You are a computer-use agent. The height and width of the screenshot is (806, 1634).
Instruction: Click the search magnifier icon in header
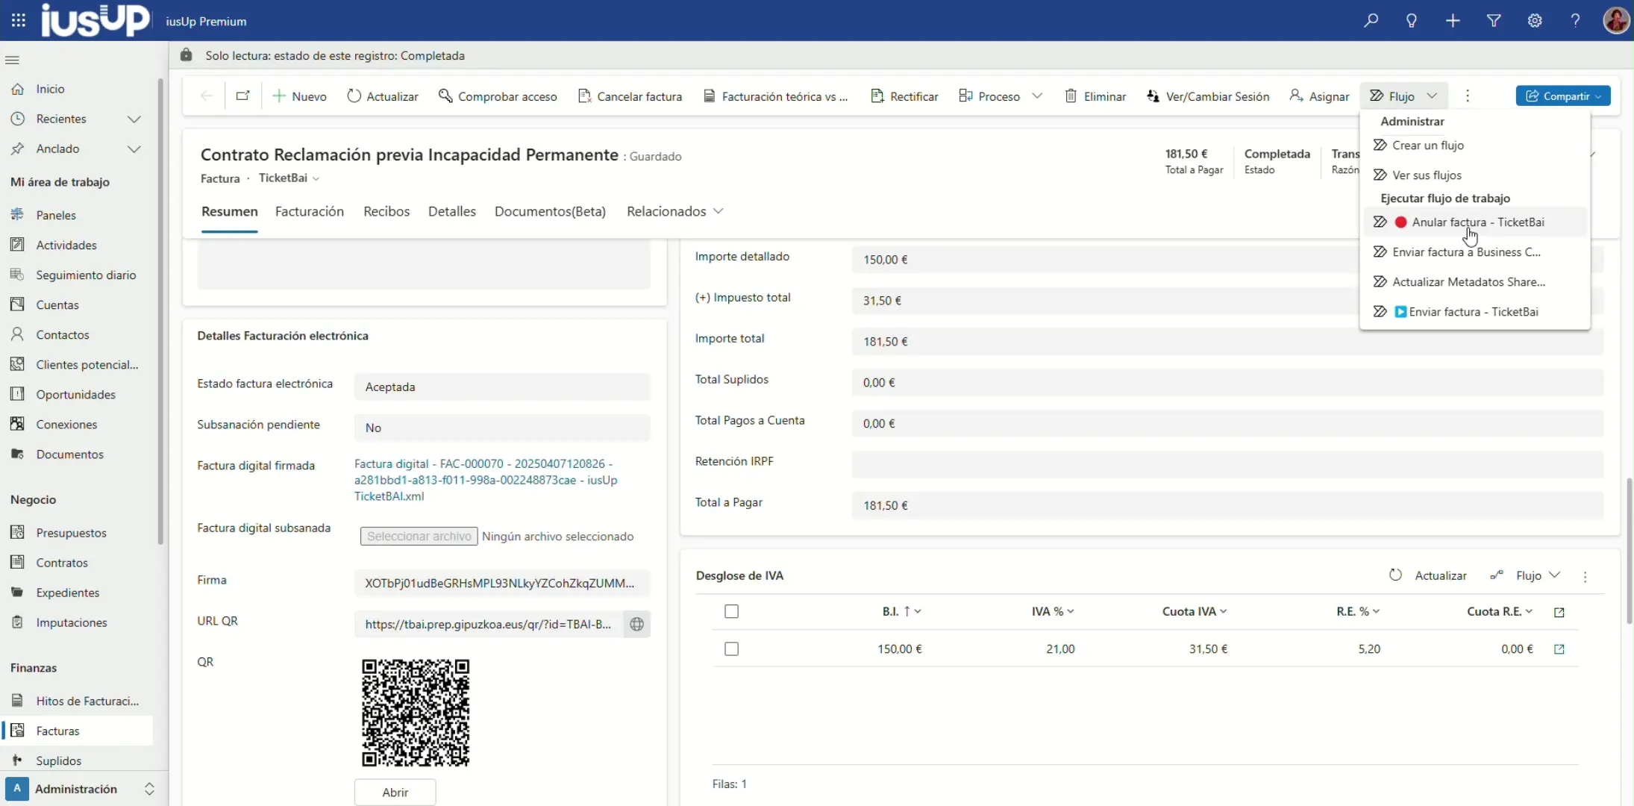click(x=1371, y=21)
